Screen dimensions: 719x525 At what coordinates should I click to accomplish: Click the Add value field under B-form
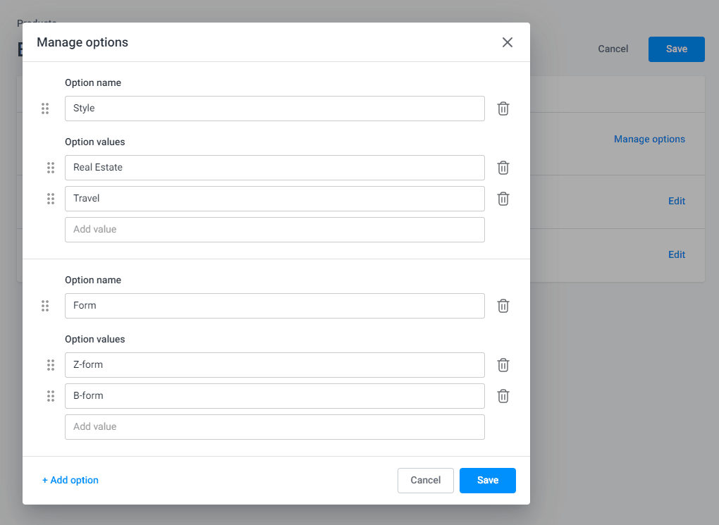[274, 427]
